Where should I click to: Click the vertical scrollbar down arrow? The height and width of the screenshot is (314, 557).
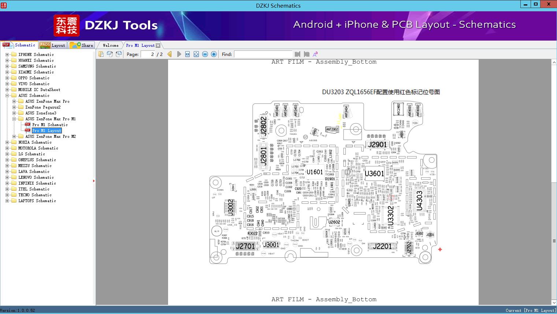tap(554, 302)
